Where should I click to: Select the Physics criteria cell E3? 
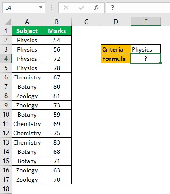coord(145,49)
